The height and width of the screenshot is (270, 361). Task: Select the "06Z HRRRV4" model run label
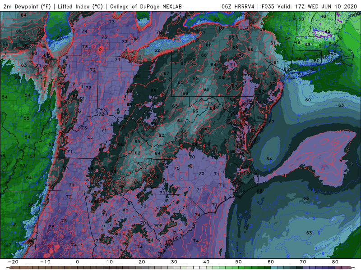(x=238, y=6)
